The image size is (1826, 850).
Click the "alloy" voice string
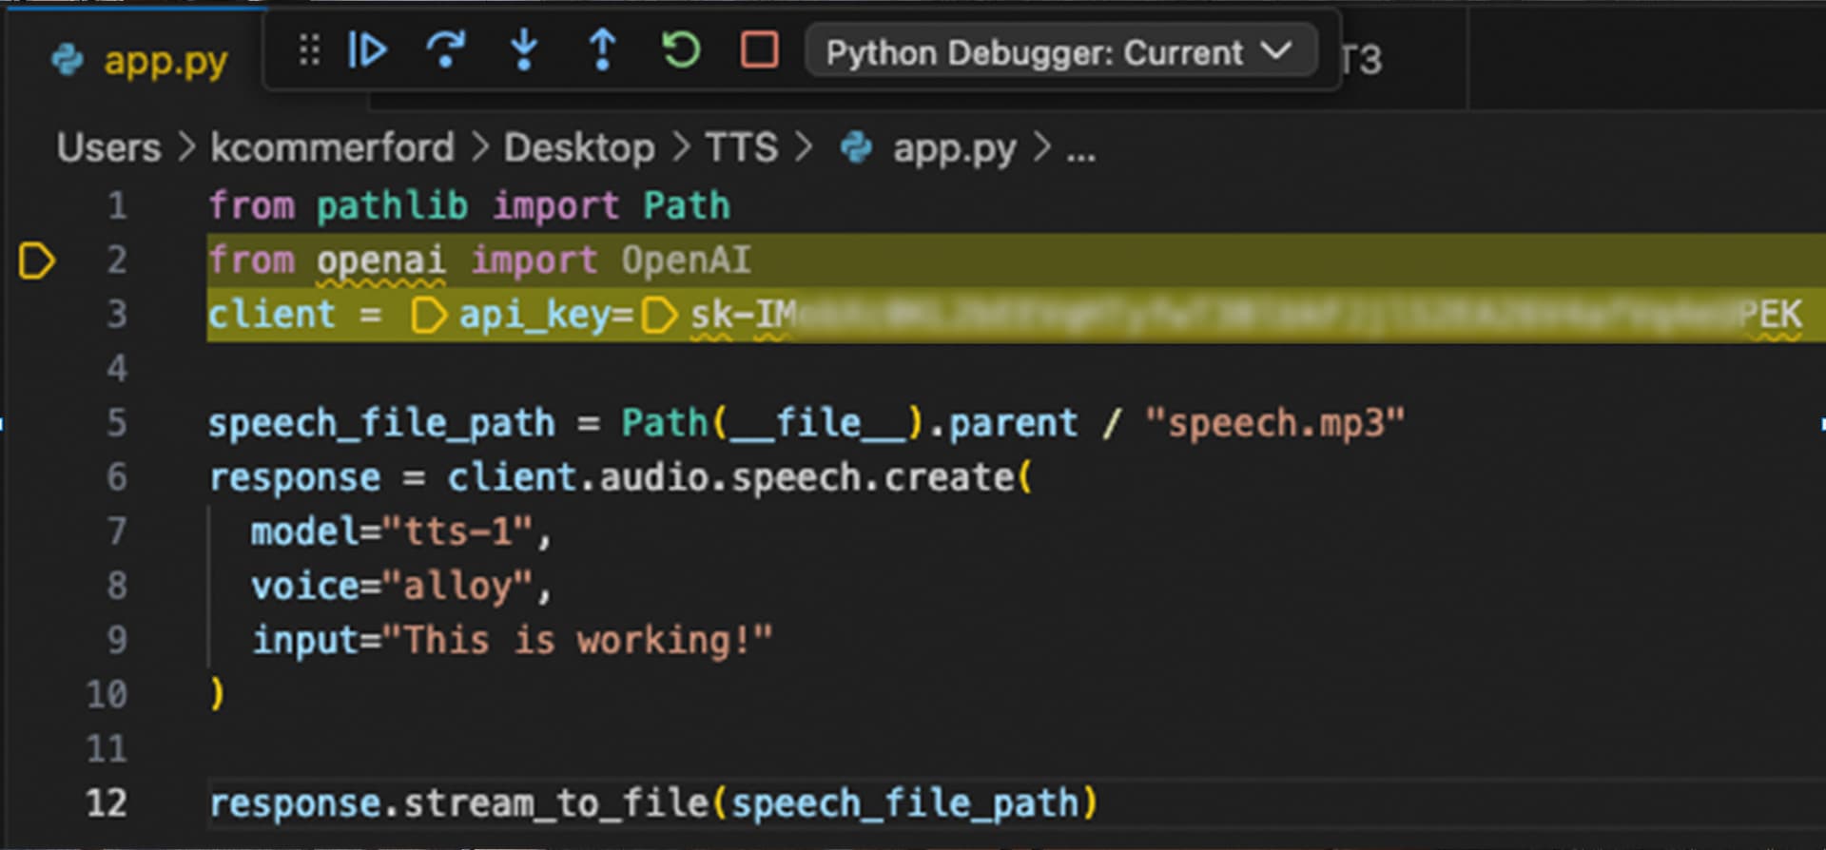tap(456, 586)
